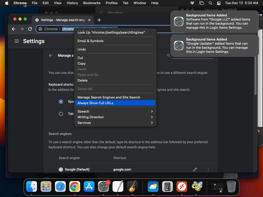Image resolution: width=263 pixels, height=197 pixels.
Task: Select the Spacebar or Tab radio option
Action: coord(61,102)
